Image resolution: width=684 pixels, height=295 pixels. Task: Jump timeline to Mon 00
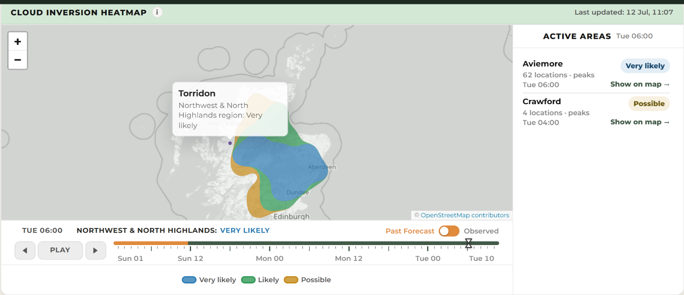click(270, 258)
